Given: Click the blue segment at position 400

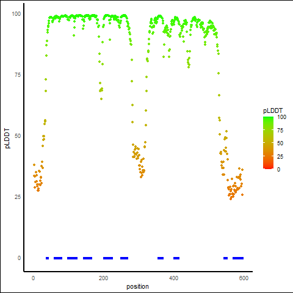Looking at the screenshot, I should (176, 258).
